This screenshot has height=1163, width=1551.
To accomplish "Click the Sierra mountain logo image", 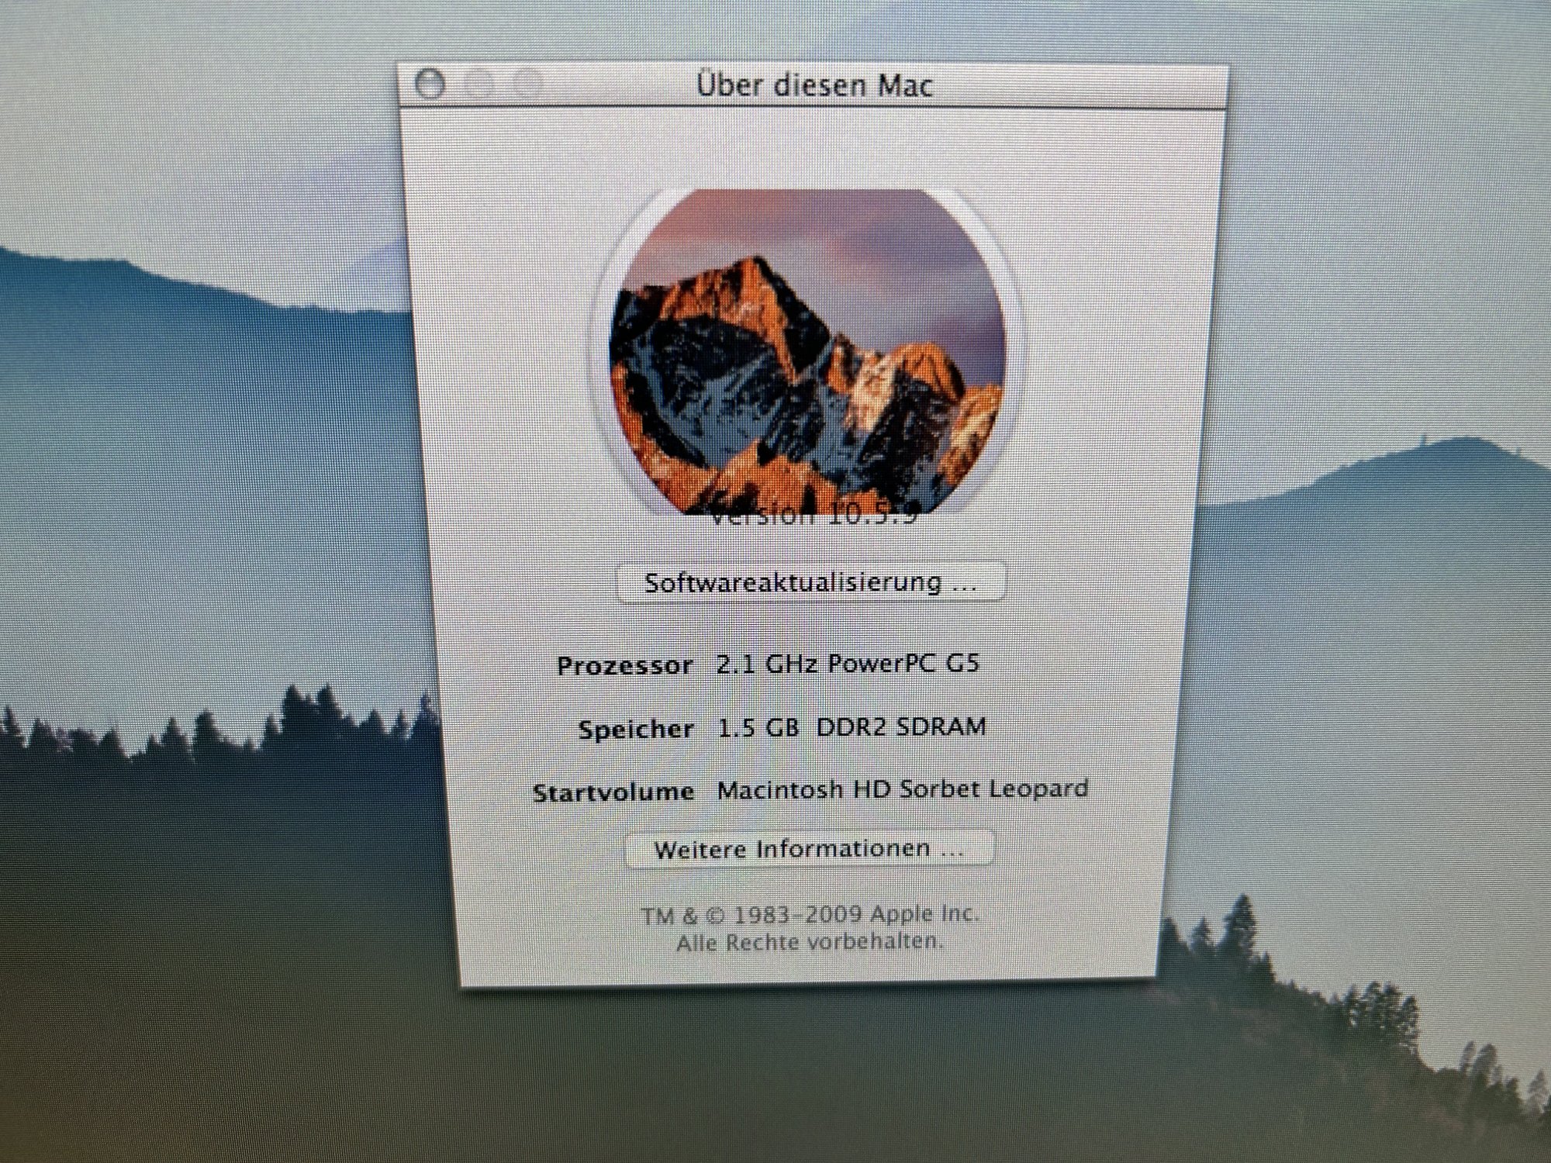I will click(807, 349).
